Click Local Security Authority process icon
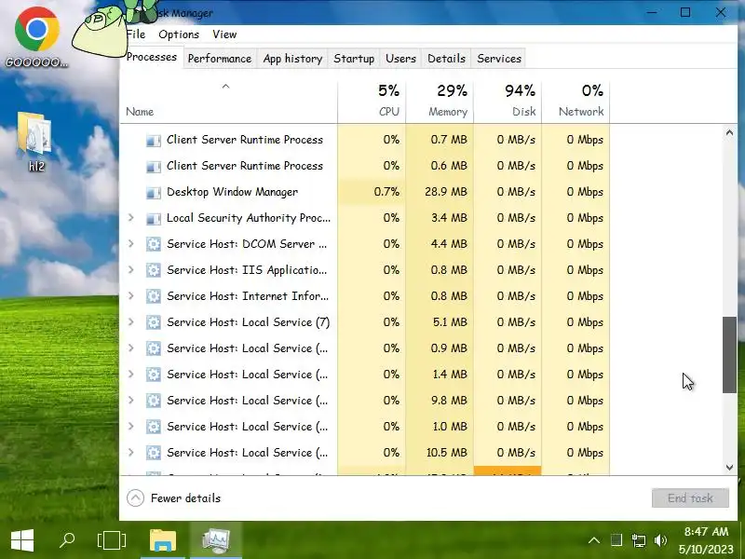 coord(153,218)
